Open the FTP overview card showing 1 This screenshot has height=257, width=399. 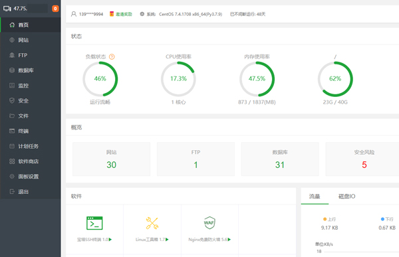click(x=196, y=159)
